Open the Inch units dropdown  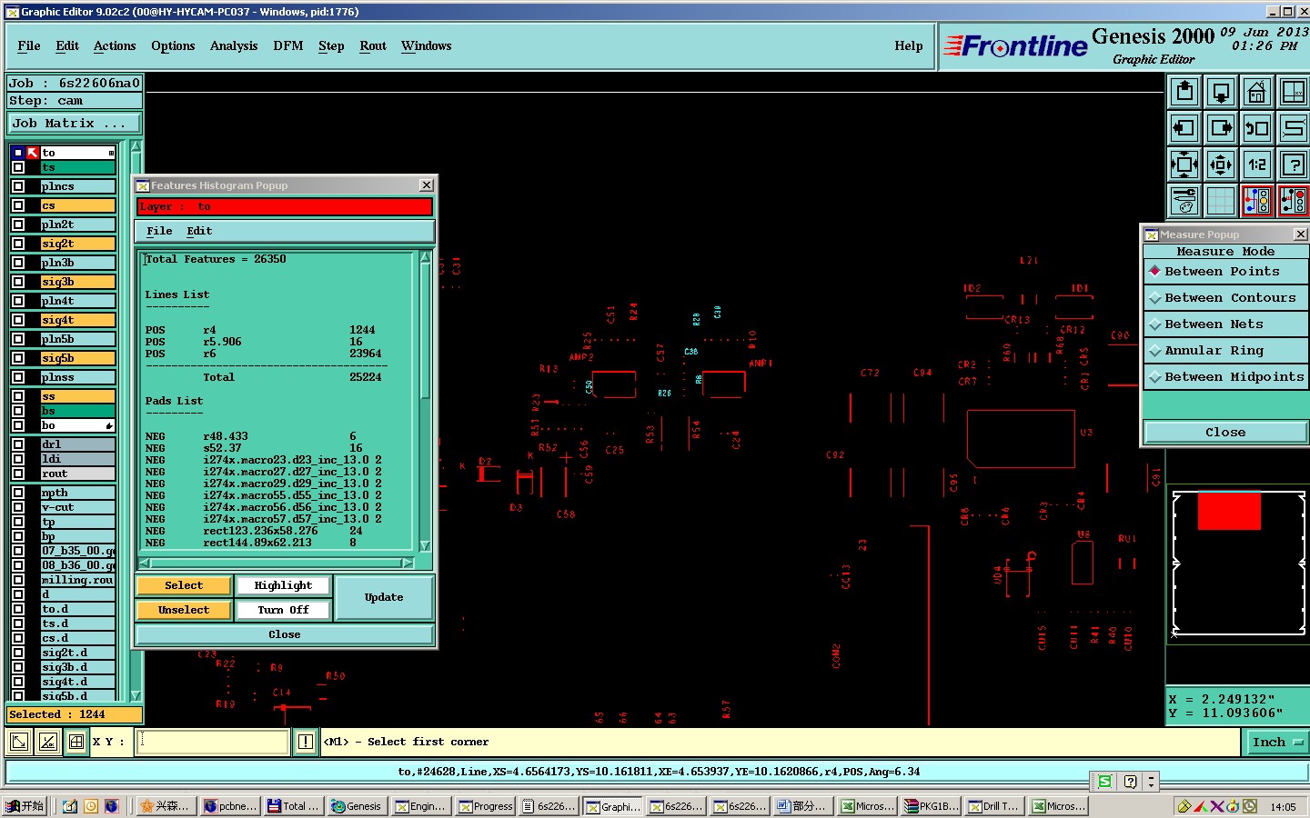pos(1276,743)
